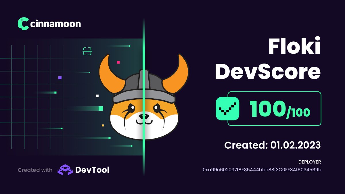Click the "Created: 01.02.2023" date text

pos(273,145)
